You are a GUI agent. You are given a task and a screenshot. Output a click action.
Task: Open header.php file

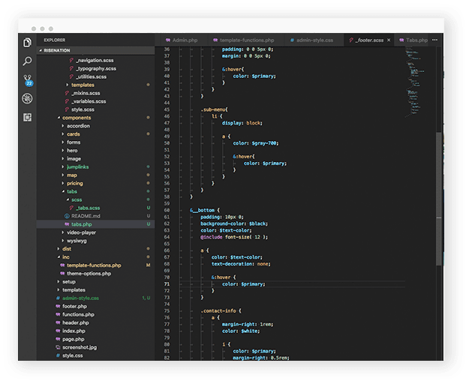pos(75,322)
